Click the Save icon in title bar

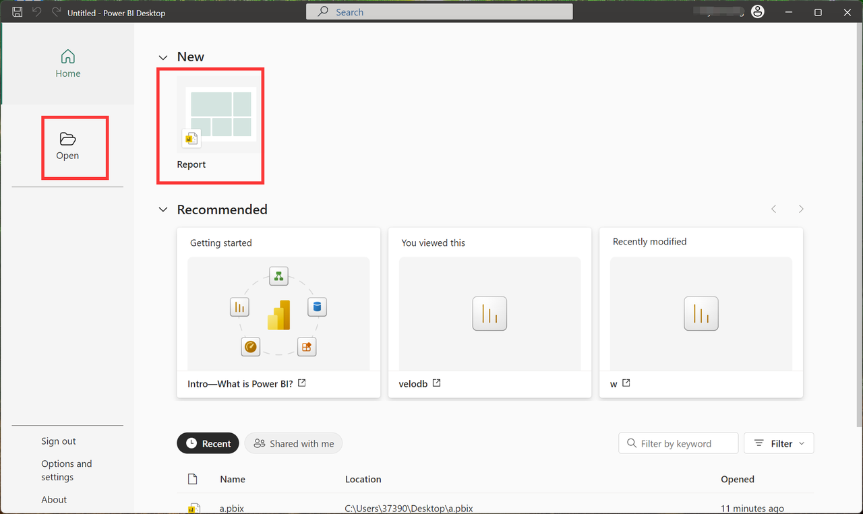coord(18,12)
